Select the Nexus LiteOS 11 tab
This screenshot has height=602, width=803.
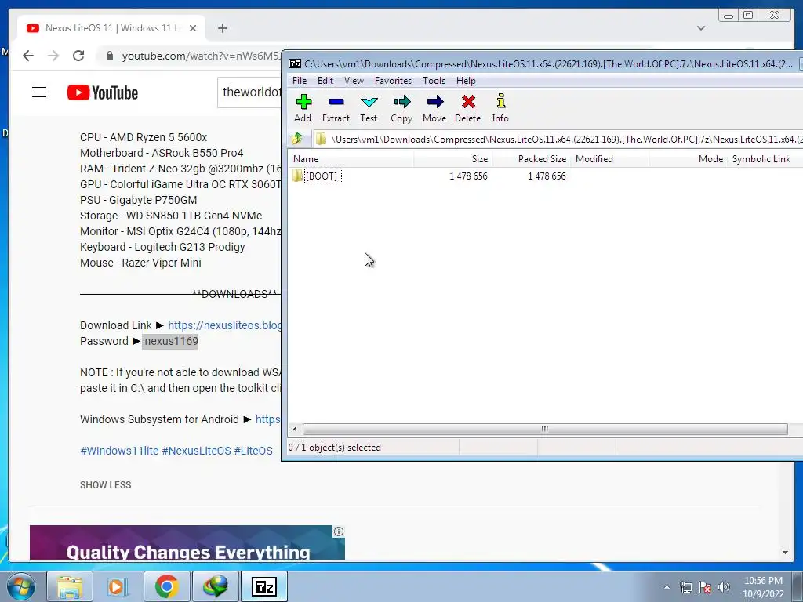pos(111,28)
